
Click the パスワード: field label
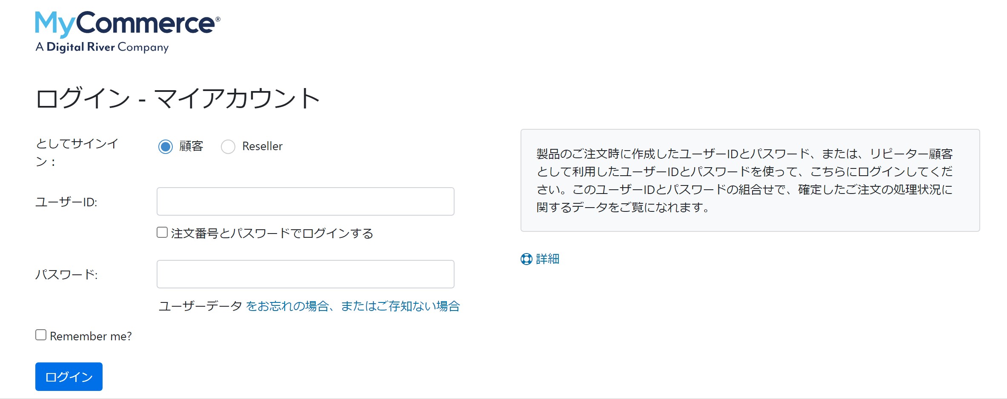pyautogui.click(x=66, y=274)
